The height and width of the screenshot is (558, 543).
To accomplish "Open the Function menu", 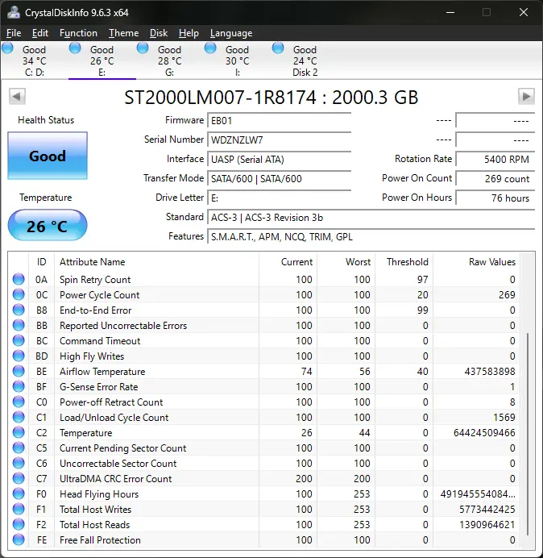I will (78, 33).
